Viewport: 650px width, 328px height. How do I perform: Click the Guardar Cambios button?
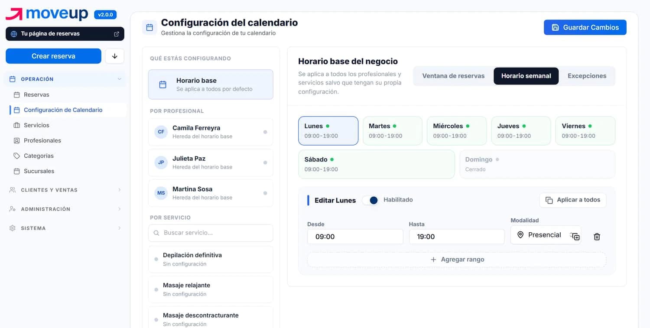click(585, 27)
